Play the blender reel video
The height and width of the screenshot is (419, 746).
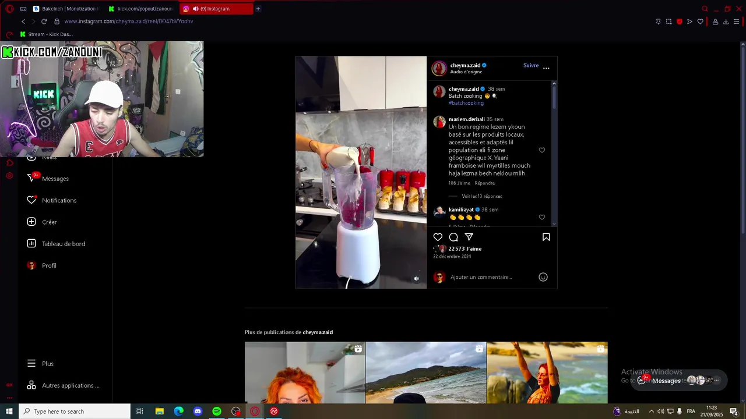pos(361,172)
